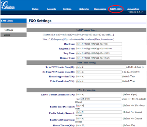This screenshot has width=147, height=127.
Task: Click the Rx from PSTN Audio Gain label
Action: tap(59, 72)
